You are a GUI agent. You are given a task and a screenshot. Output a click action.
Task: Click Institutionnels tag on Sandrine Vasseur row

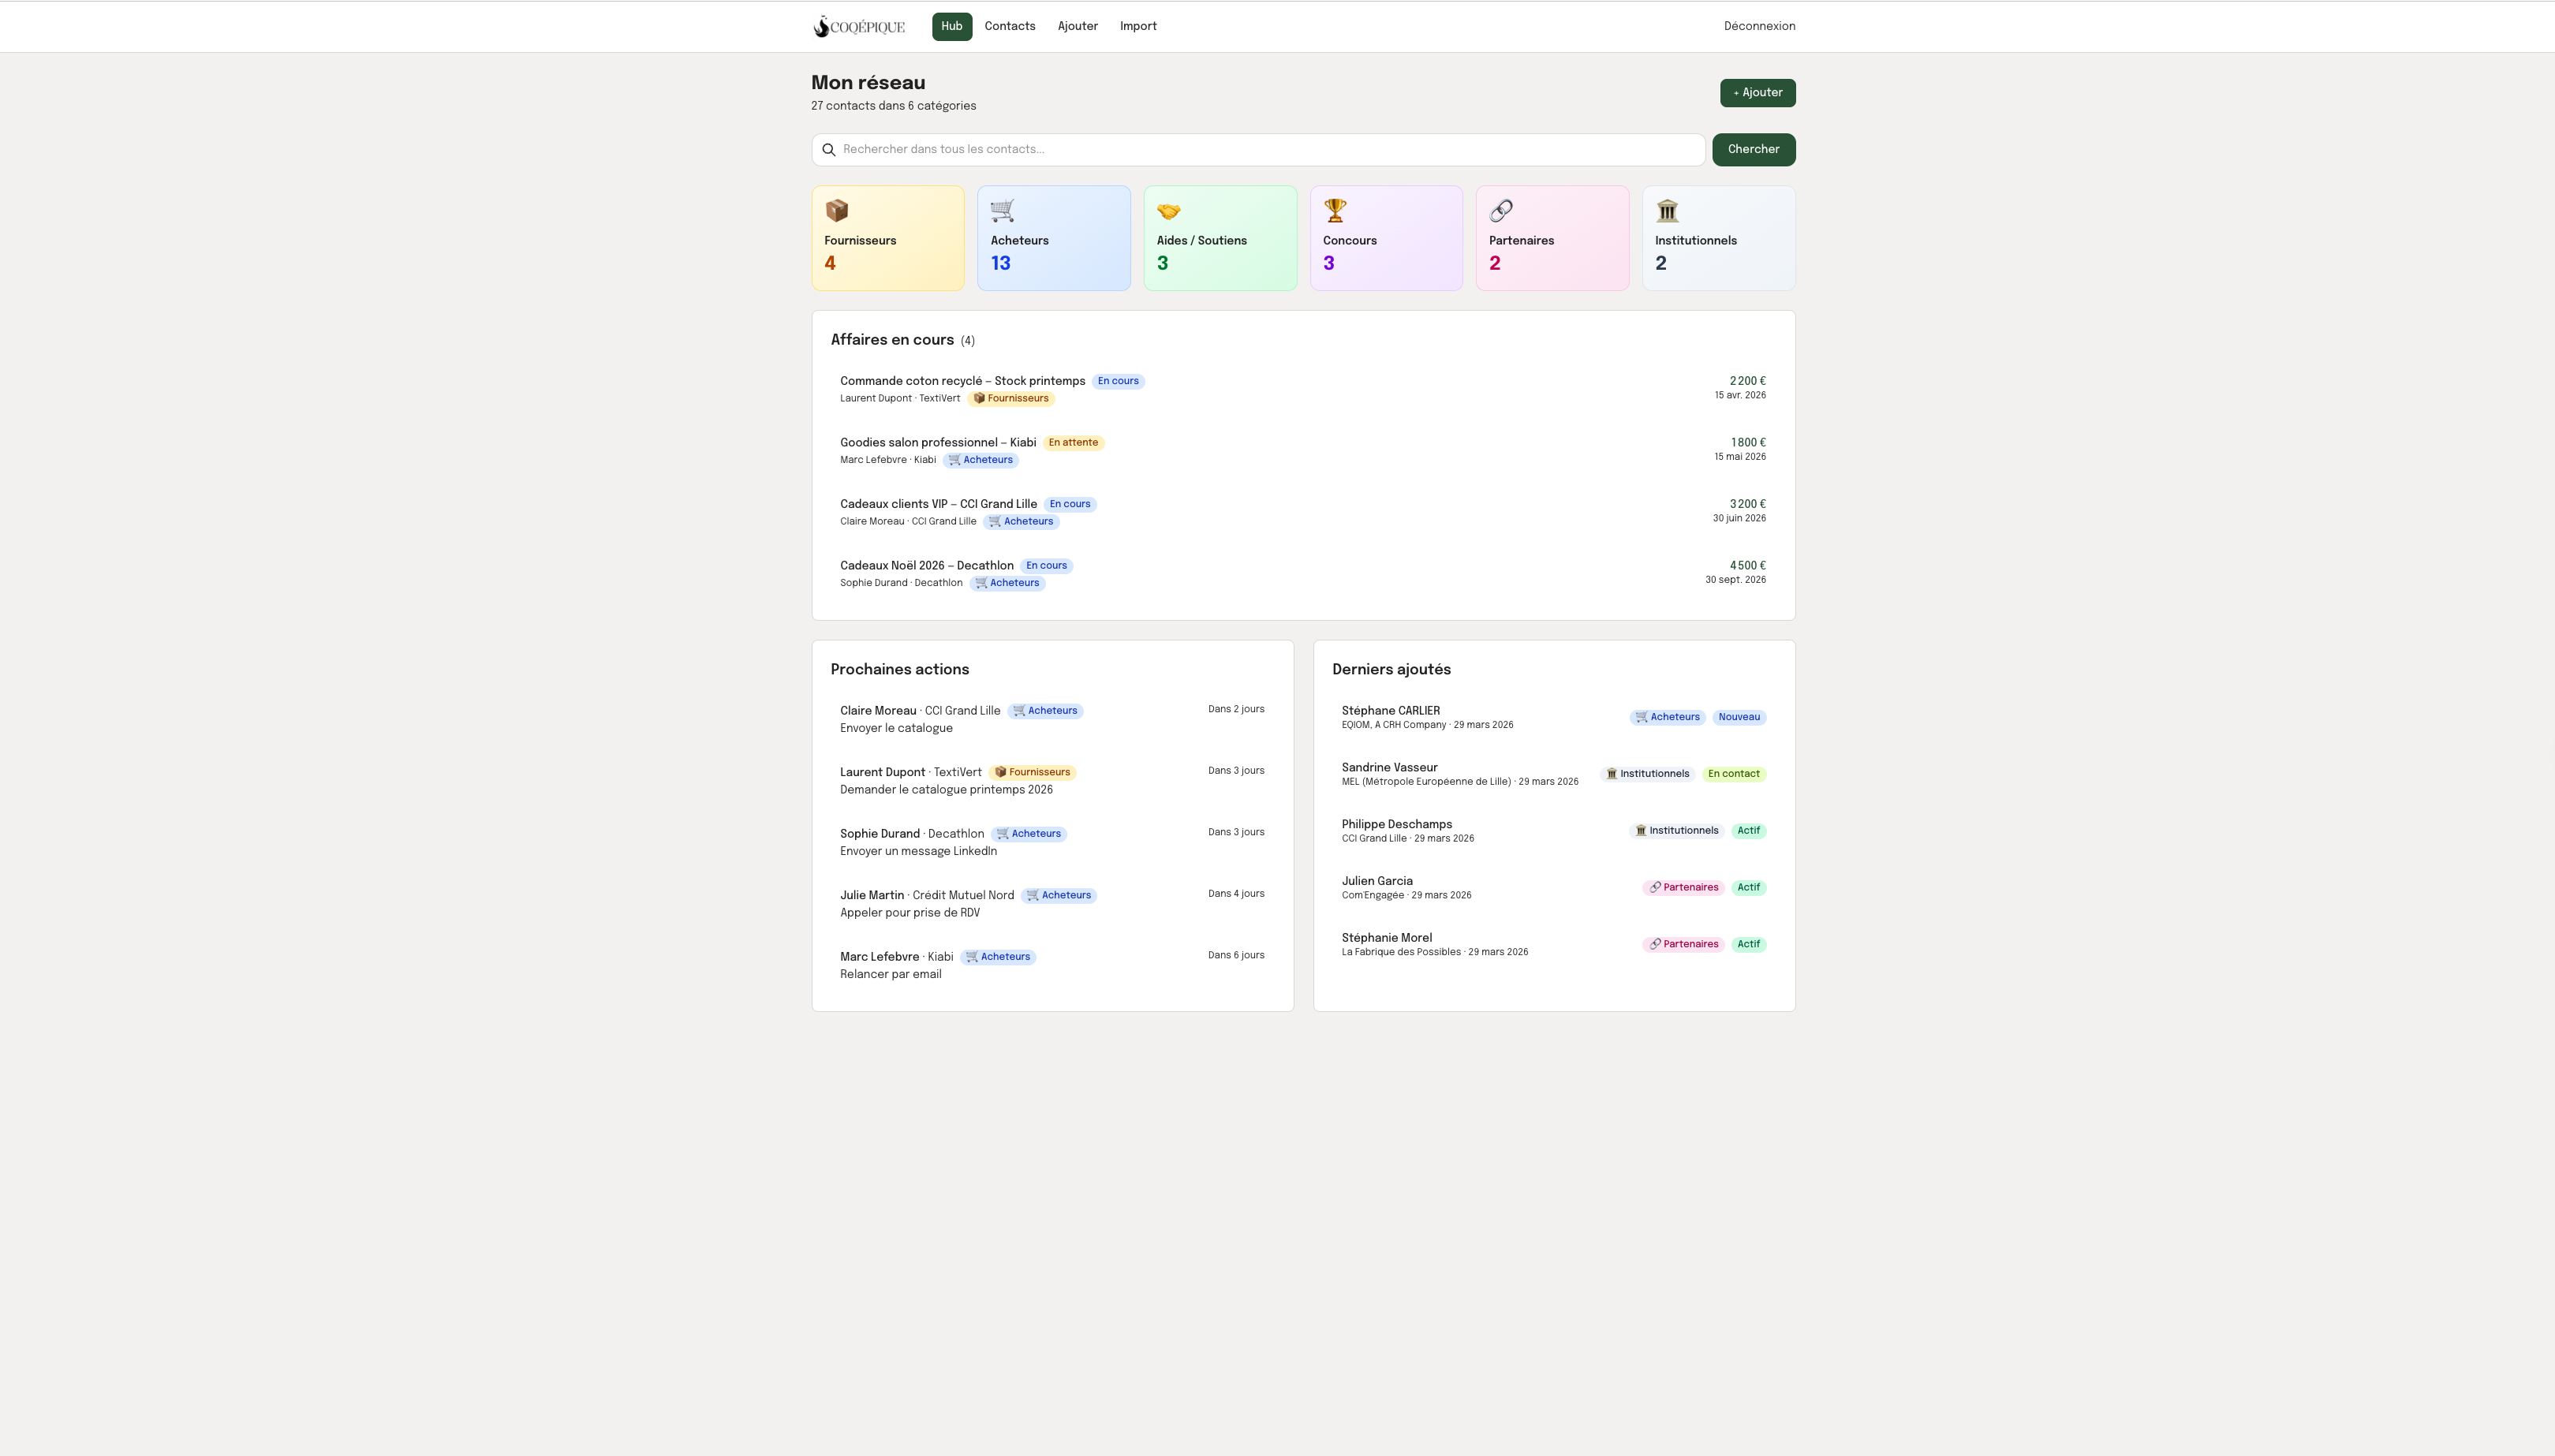(x=1647, y=774)
